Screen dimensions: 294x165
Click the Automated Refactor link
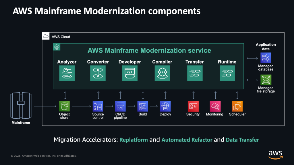187,140
